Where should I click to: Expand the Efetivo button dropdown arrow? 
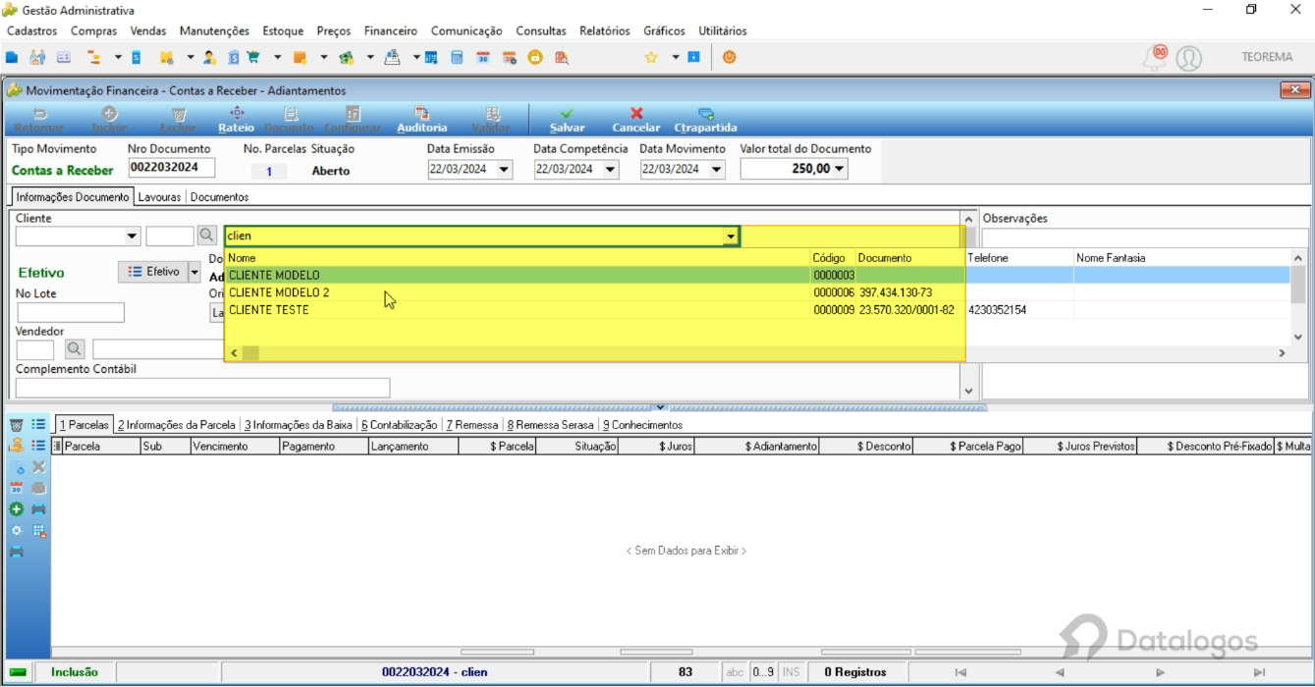point(194,272)
